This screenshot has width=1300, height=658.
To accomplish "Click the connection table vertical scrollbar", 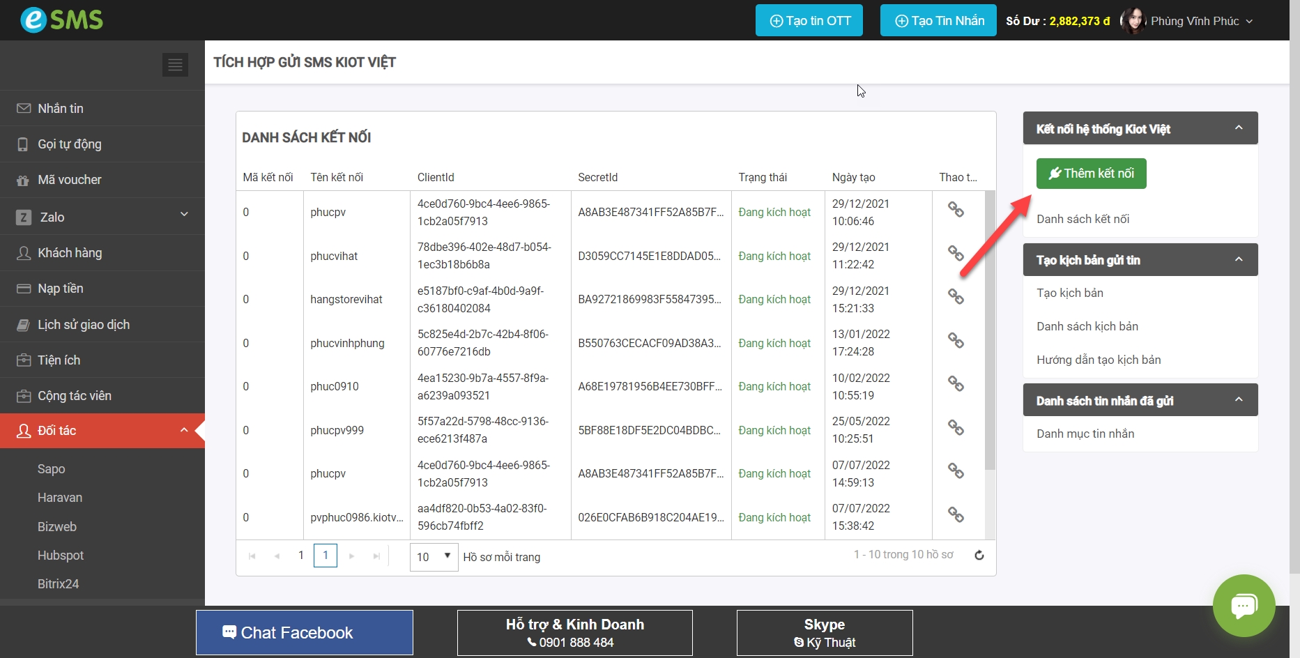I will point(990,331).
